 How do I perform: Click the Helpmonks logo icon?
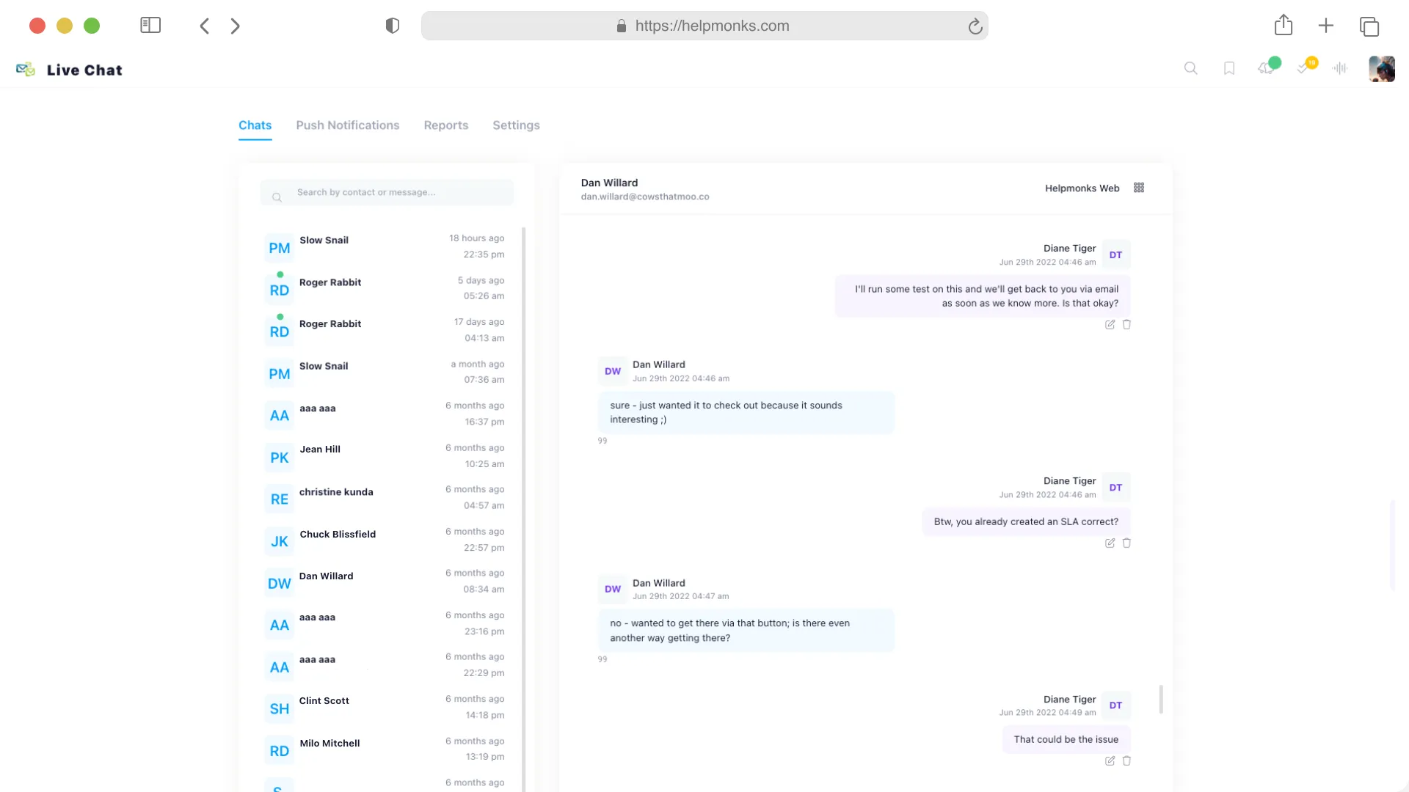pyautogui.click(x=26, y=70)
